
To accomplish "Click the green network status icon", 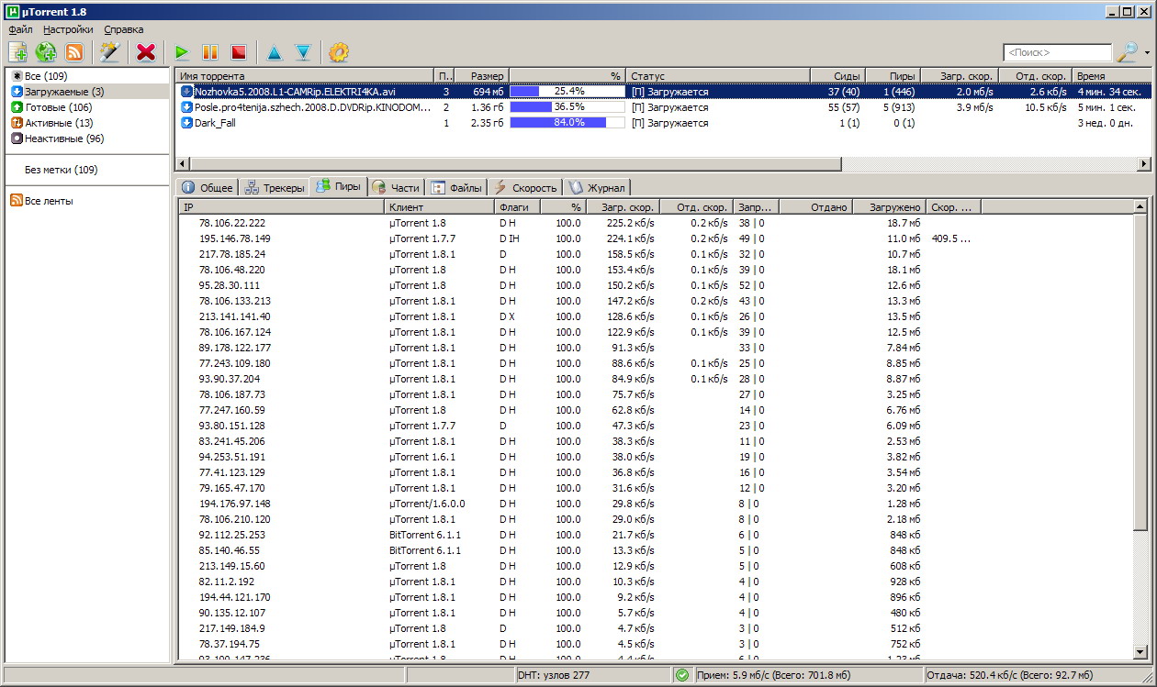I will tap(681, 675).
